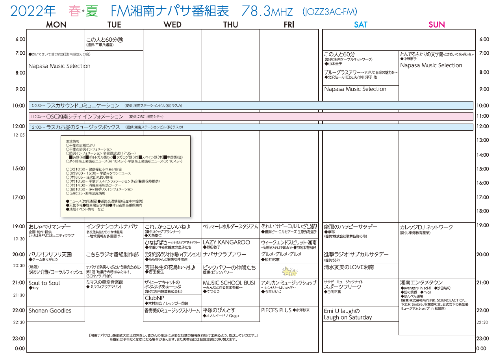Viewport: 497px width, 355px height.
Task: Click '摩耶のハッピーサタデー' on Saturday
Action: tap(350, 227)
